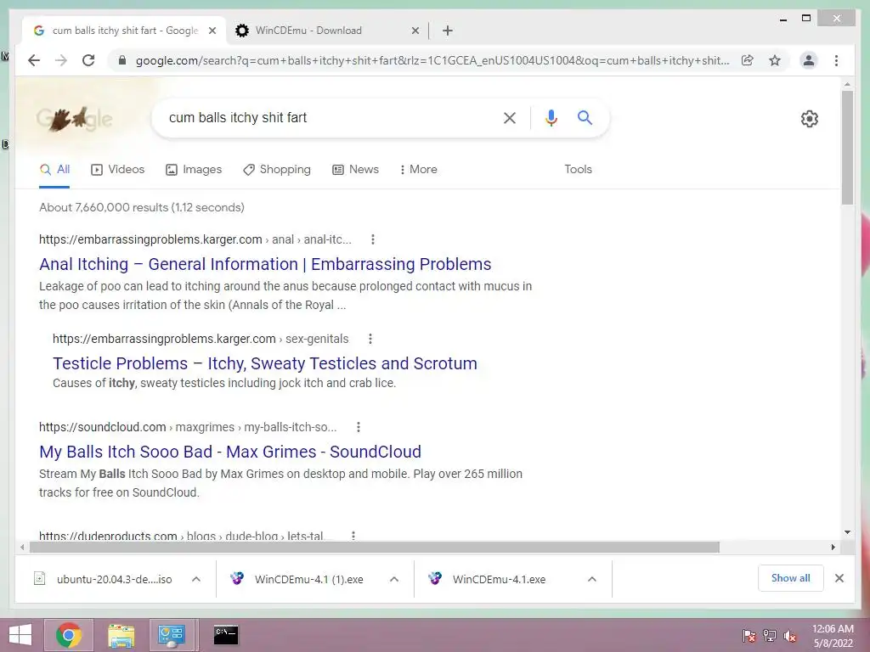The height and width of the screenshot is (652, 870).
Task: Go to Google home via the doodle logo
Action: tap(74, 119)
